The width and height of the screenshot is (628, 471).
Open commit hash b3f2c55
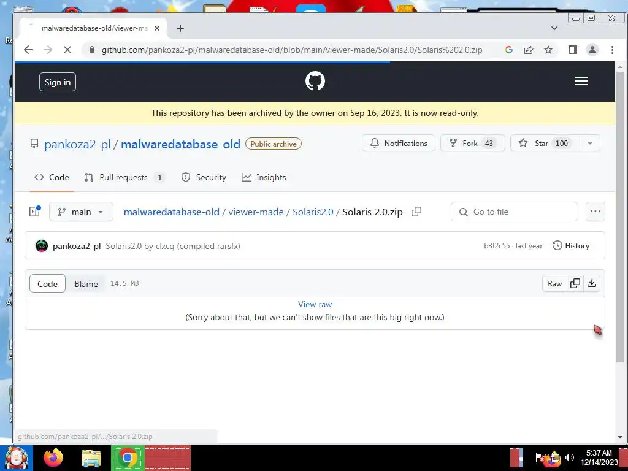(x=497, y=246)
